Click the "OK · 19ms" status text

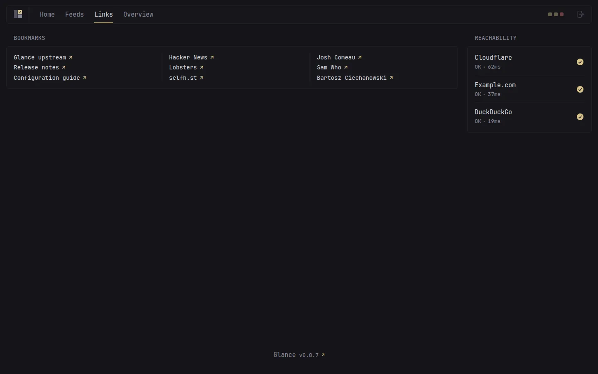[488, 121]
